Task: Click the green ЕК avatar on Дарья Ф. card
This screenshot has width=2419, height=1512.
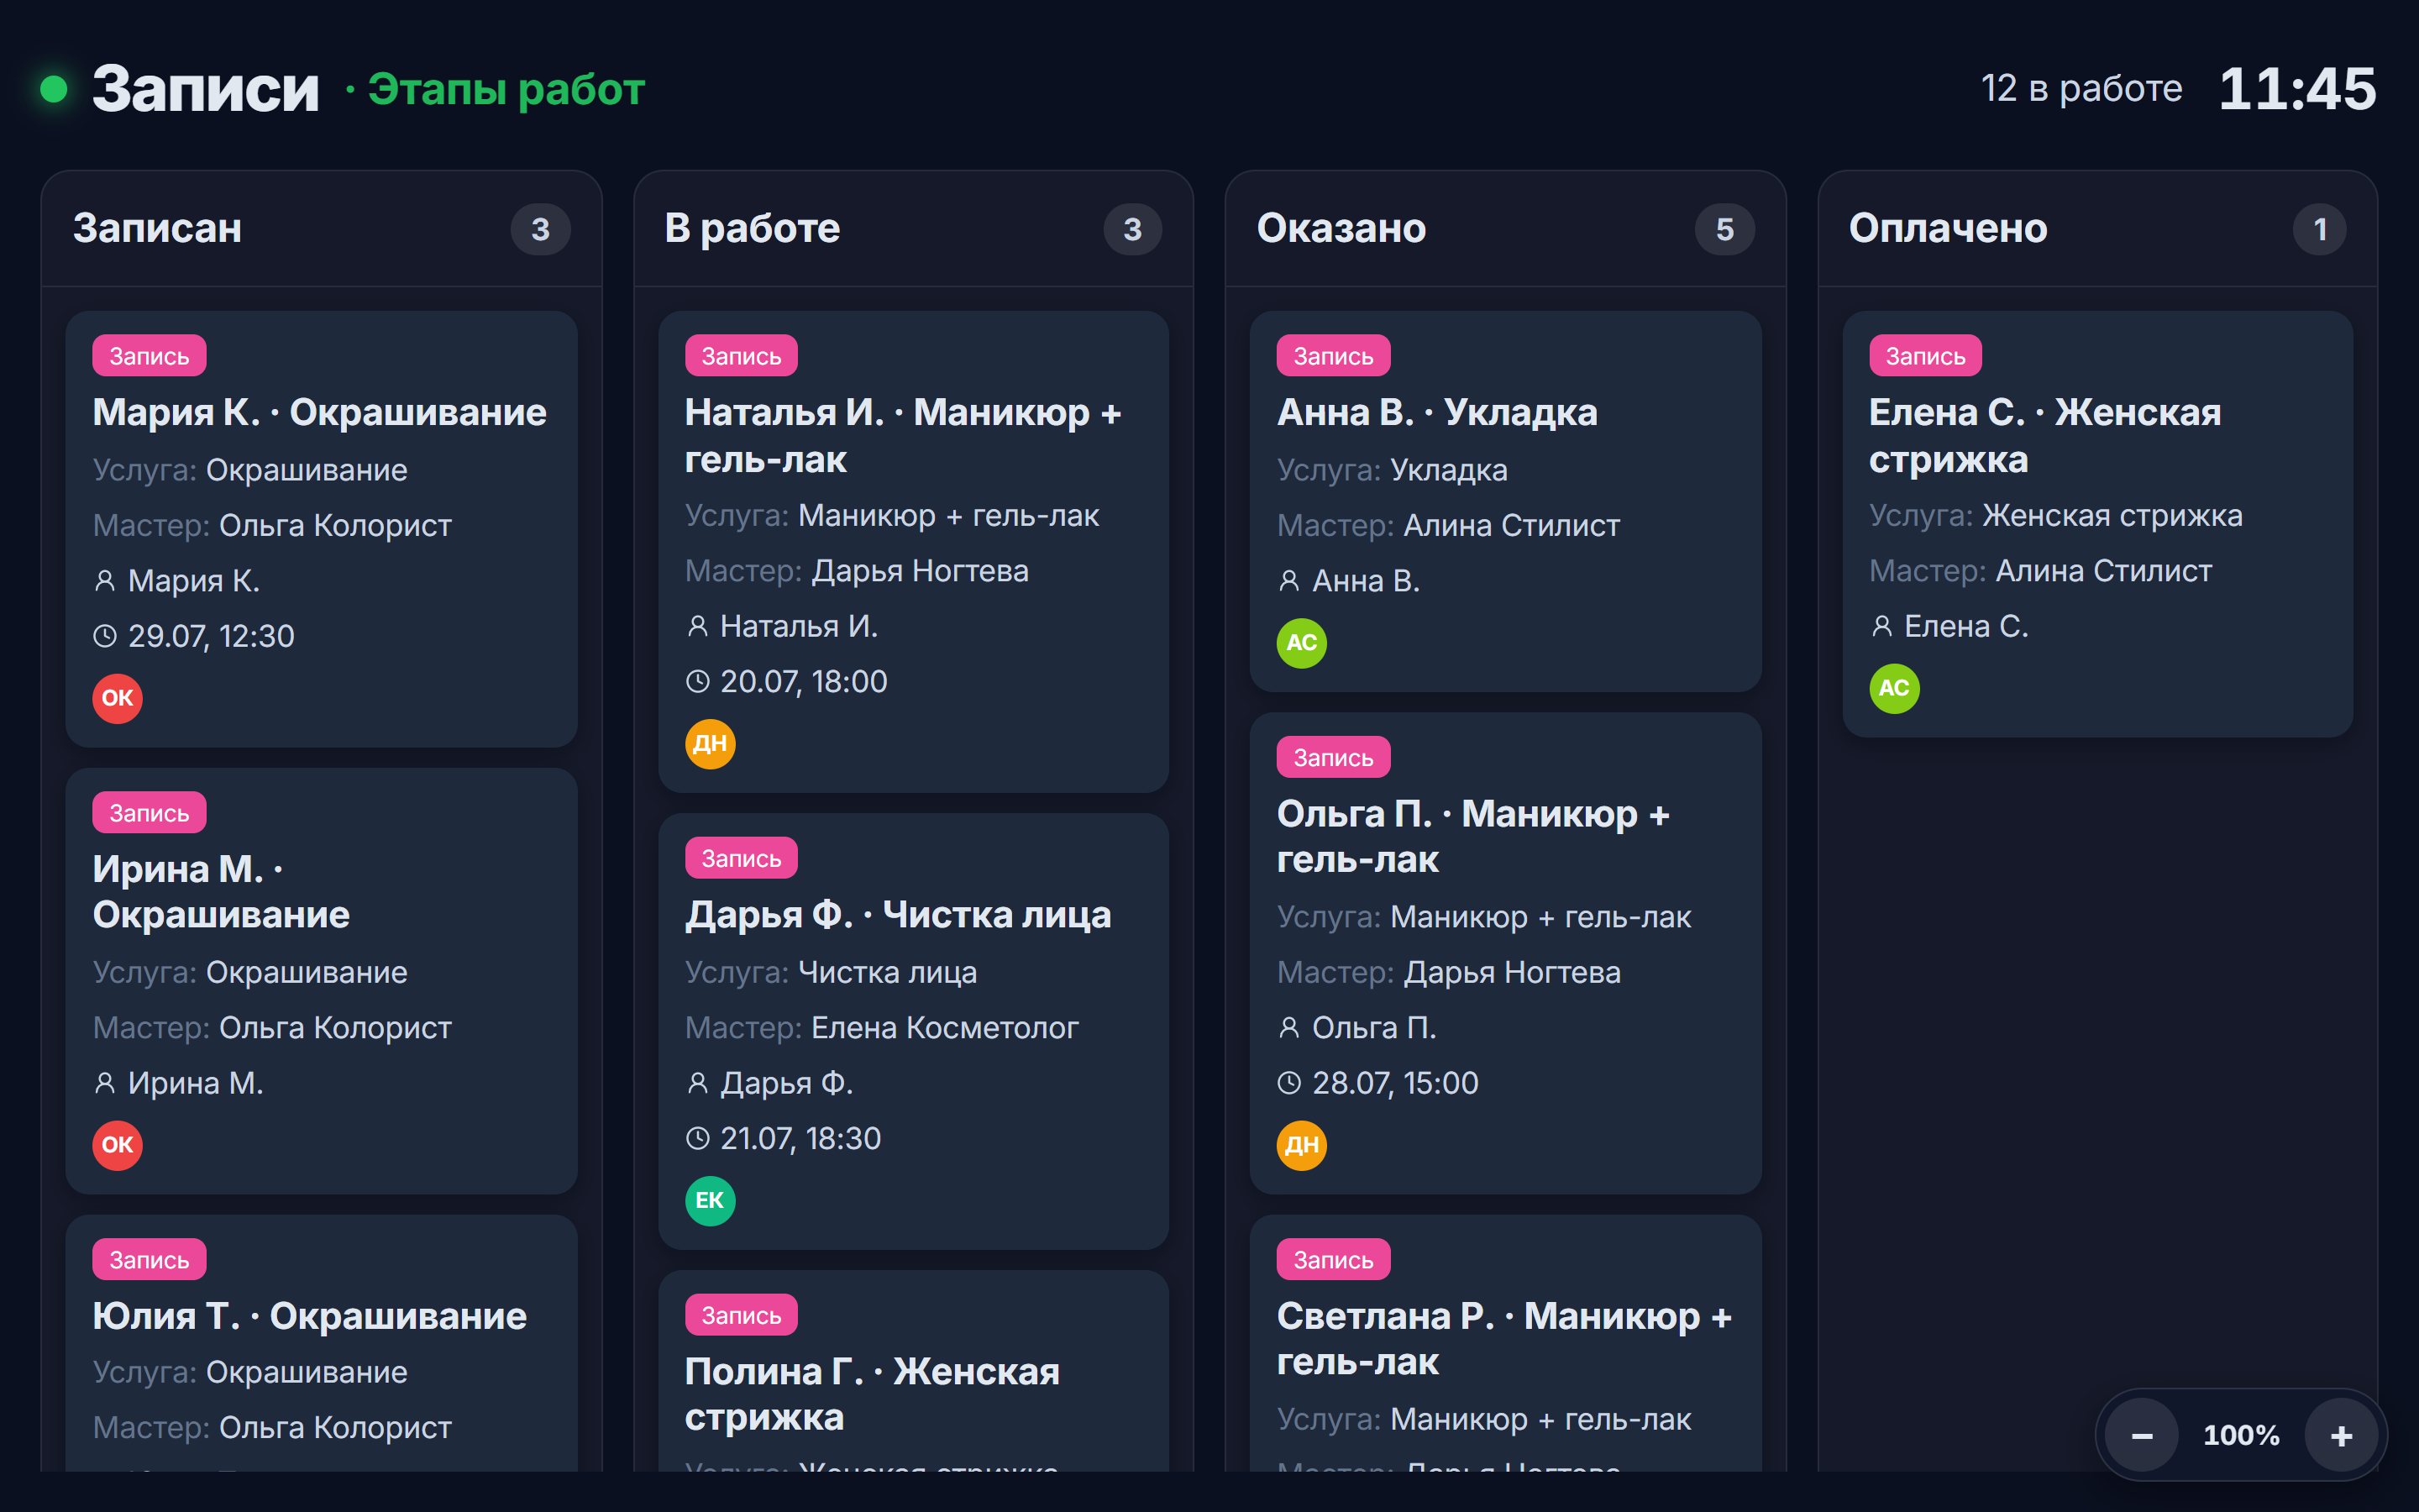Action: point(710,1200)
